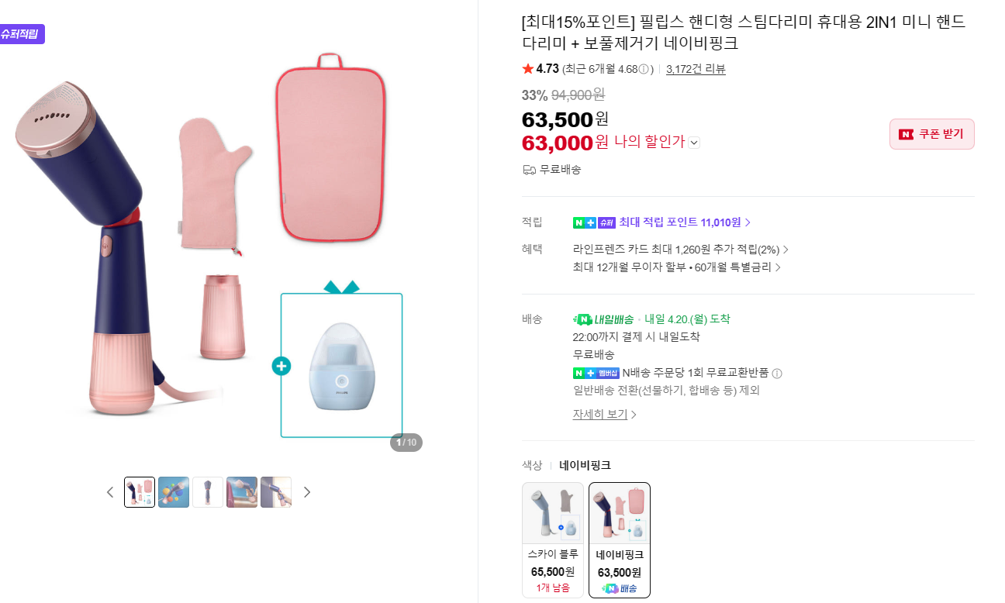
Task: Go to previous thumbnails with left arrow
Action: click(x=110, y=492)
